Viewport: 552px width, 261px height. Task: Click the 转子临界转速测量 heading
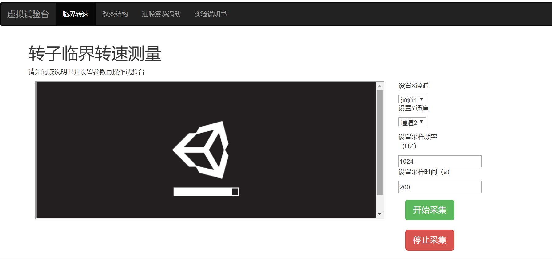tap(95, 54)
